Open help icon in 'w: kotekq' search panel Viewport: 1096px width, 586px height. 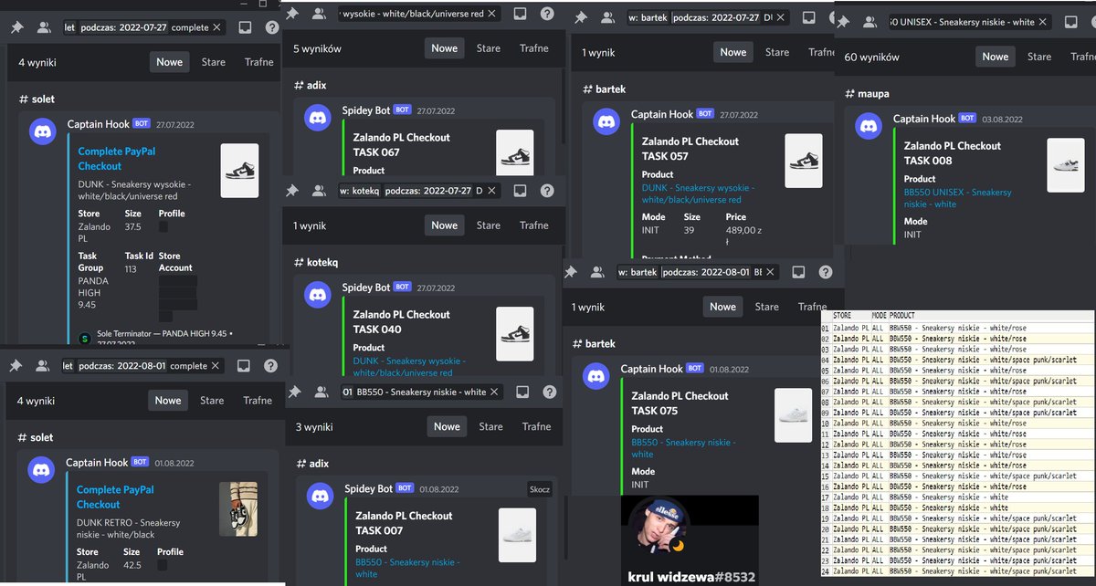[546, 191]
